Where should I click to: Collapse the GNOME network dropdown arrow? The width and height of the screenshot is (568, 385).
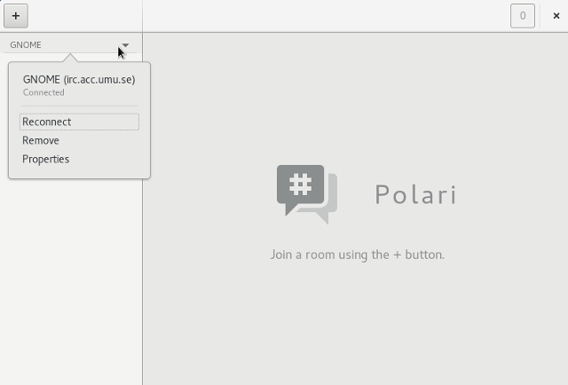coord(125,45)
